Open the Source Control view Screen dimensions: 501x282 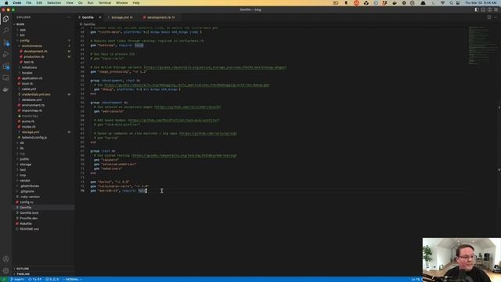click(x=5, y=42)
